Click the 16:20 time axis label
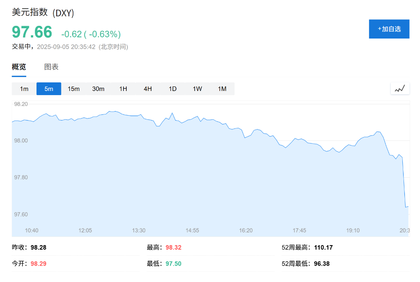 pyautogui.click(x=246, y=230)
